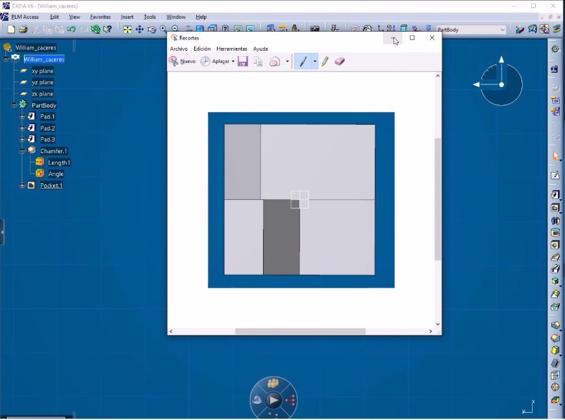Screen dimensions: 565x420
Task: Select the Length1 parameter in tree
Action: pos(58,162)
